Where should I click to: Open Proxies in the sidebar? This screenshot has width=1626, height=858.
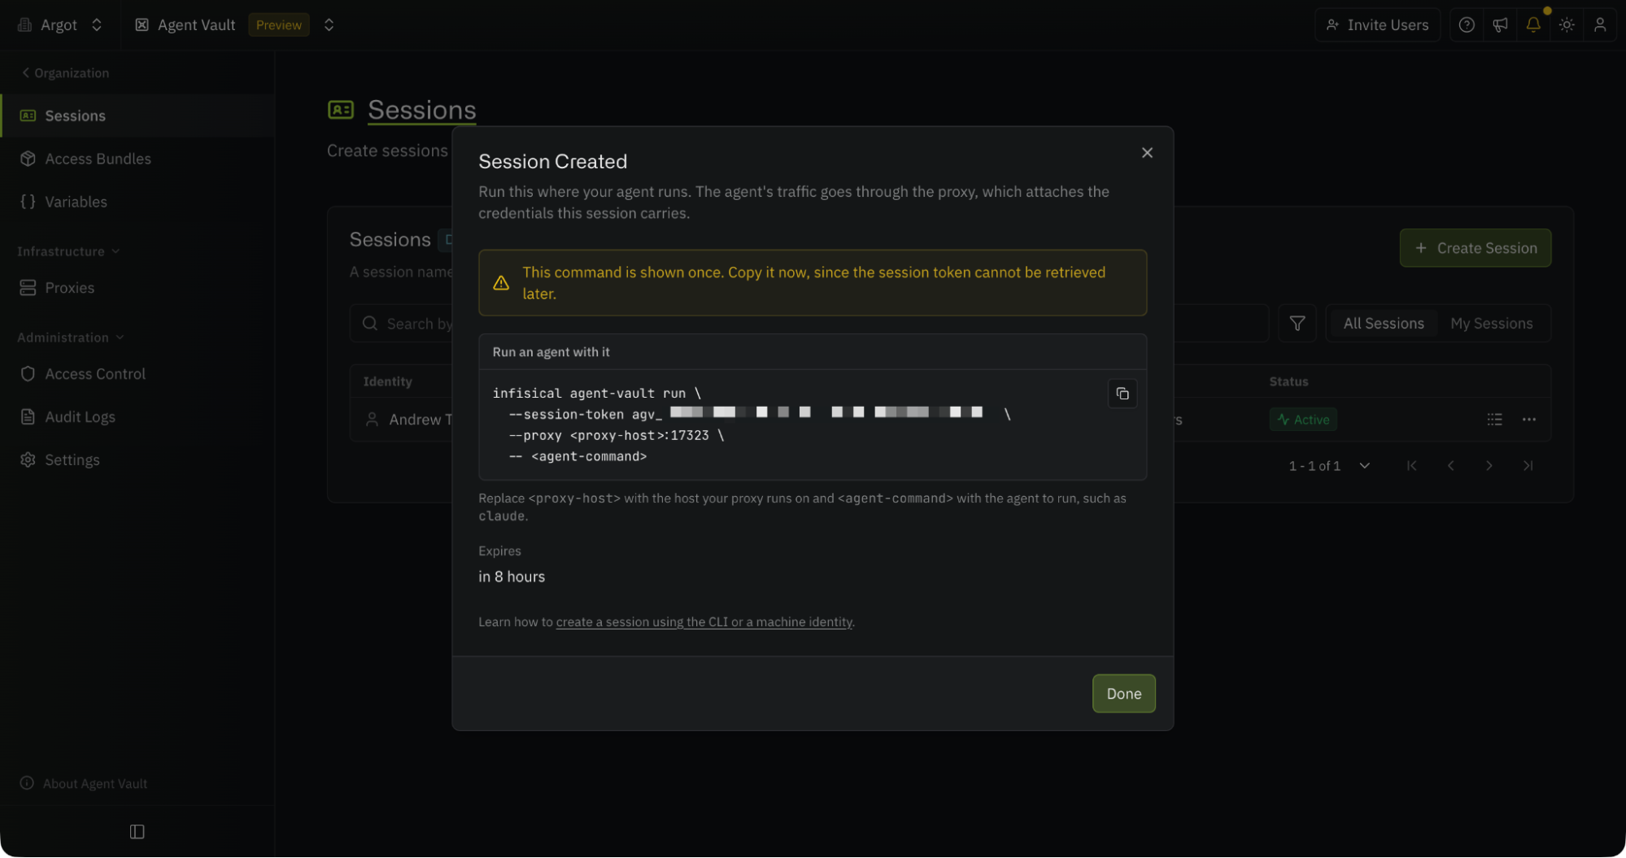click(x=137, y=288)
